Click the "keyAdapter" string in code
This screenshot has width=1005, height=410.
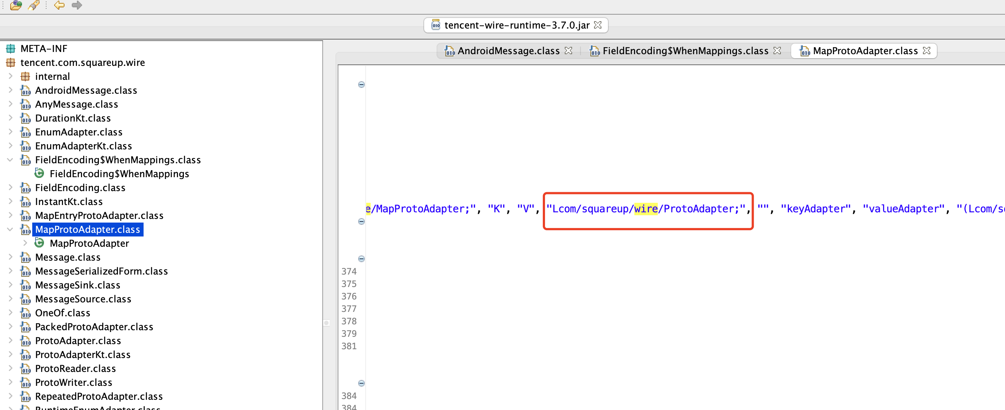coord(815,209)
